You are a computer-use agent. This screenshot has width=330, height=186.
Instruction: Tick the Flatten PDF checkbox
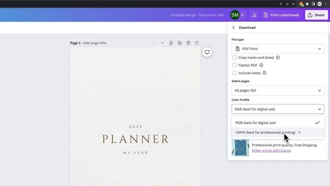pos(235,65)
